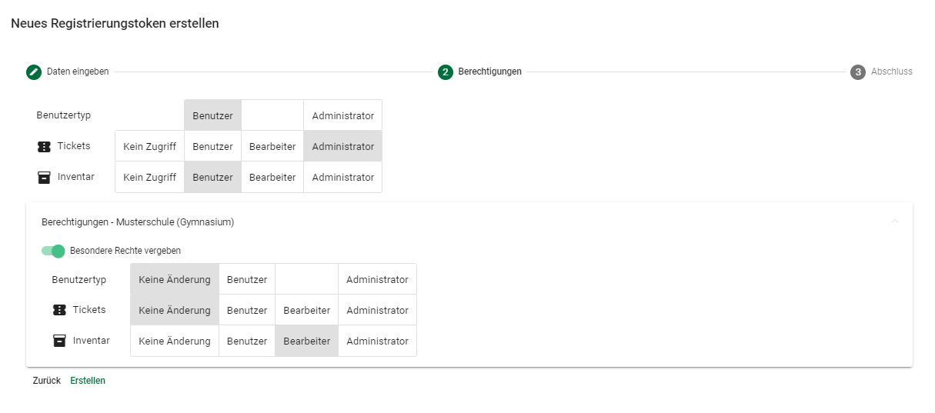
Task: Click the pencil icon for Daten eingeben step
Action: (x=33, y=72)
